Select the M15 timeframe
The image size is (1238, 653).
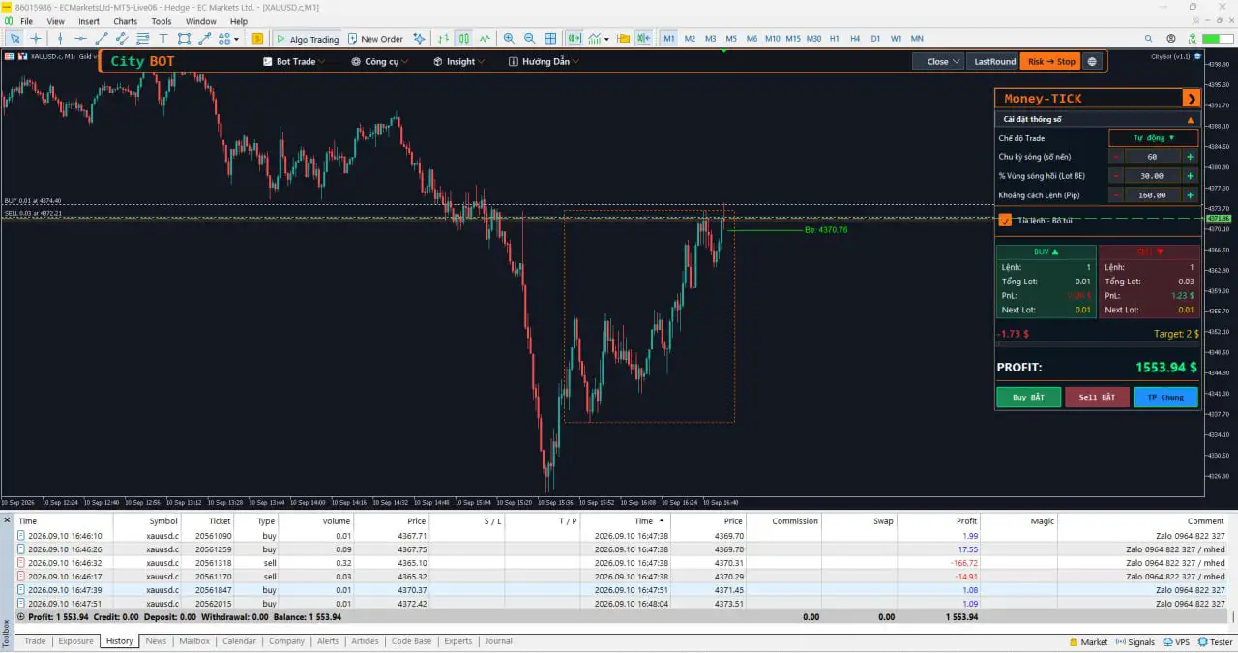click(793, 39)
